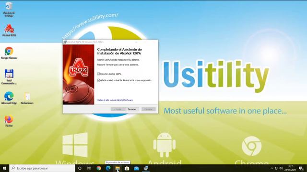This screenshot has width=307, height=172.
Task: Expand the hidden system tray icons chevron
Action: click(272, 168)
